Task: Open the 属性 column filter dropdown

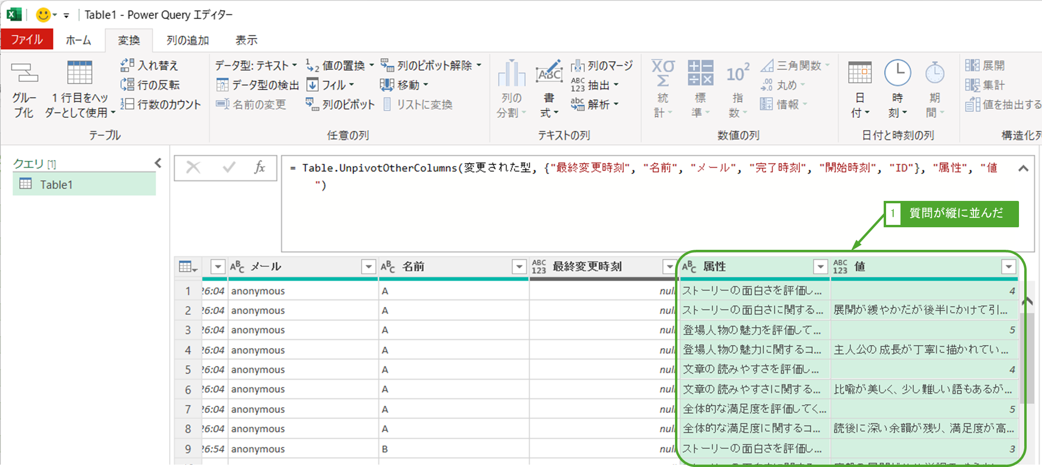Action: (820, 267)
